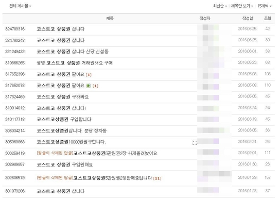Open post 코스트코상품권삽니다. 분당 정자동
This screenshot has height=200, width=278.
click(x=72, y=131)
